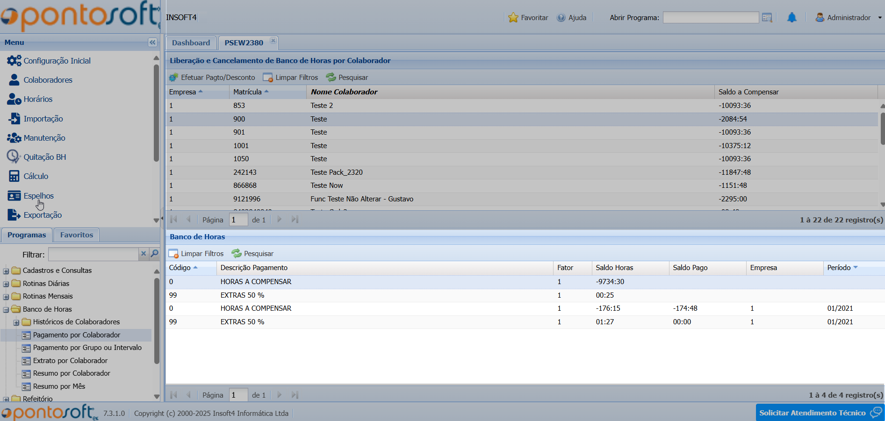Sort by the Matrícula column header
This screenshot has width=885, height=421.
[248, 92]
